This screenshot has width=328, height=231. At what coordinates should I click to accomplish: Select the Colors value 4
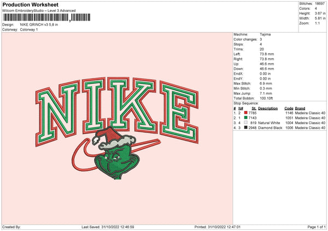tap(316, 9)
